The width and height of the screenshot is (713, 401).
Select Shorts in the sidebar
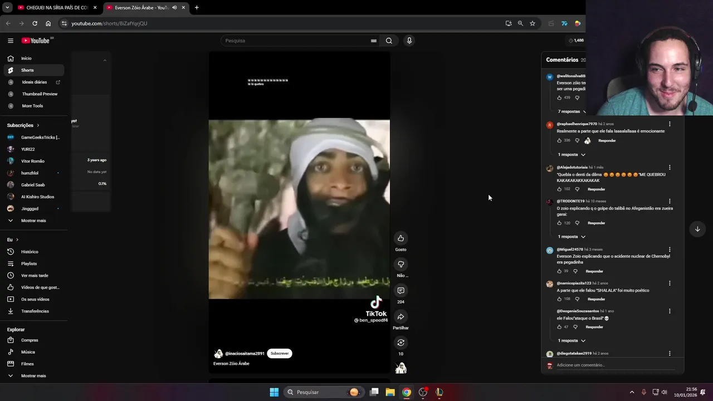point(33,70)
